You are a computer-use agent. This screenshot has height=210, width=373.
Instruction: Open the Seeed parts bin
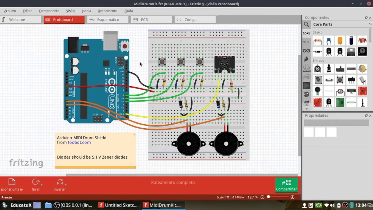point(307,68)
